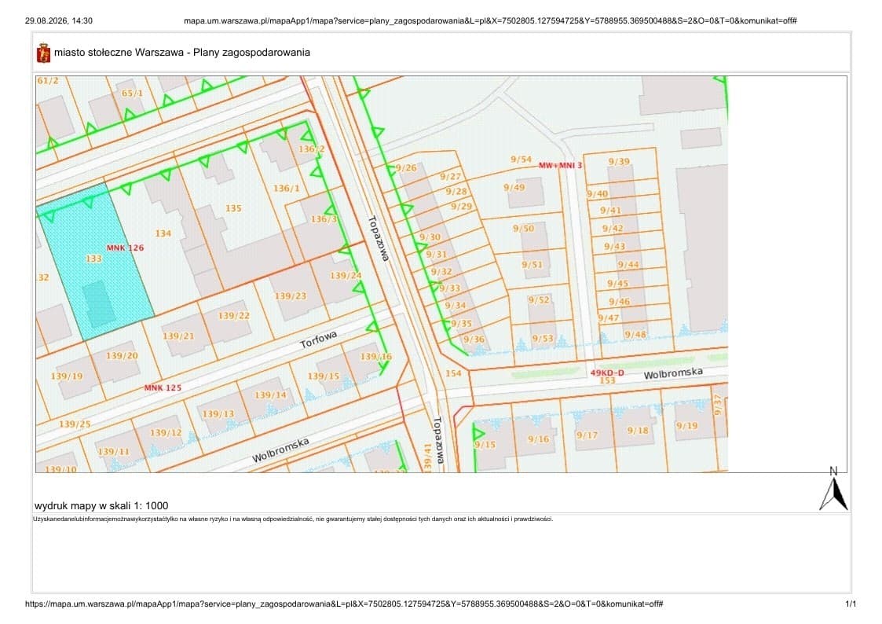
Task: Click the building inside parcel 133
Action: coord(99,304)
